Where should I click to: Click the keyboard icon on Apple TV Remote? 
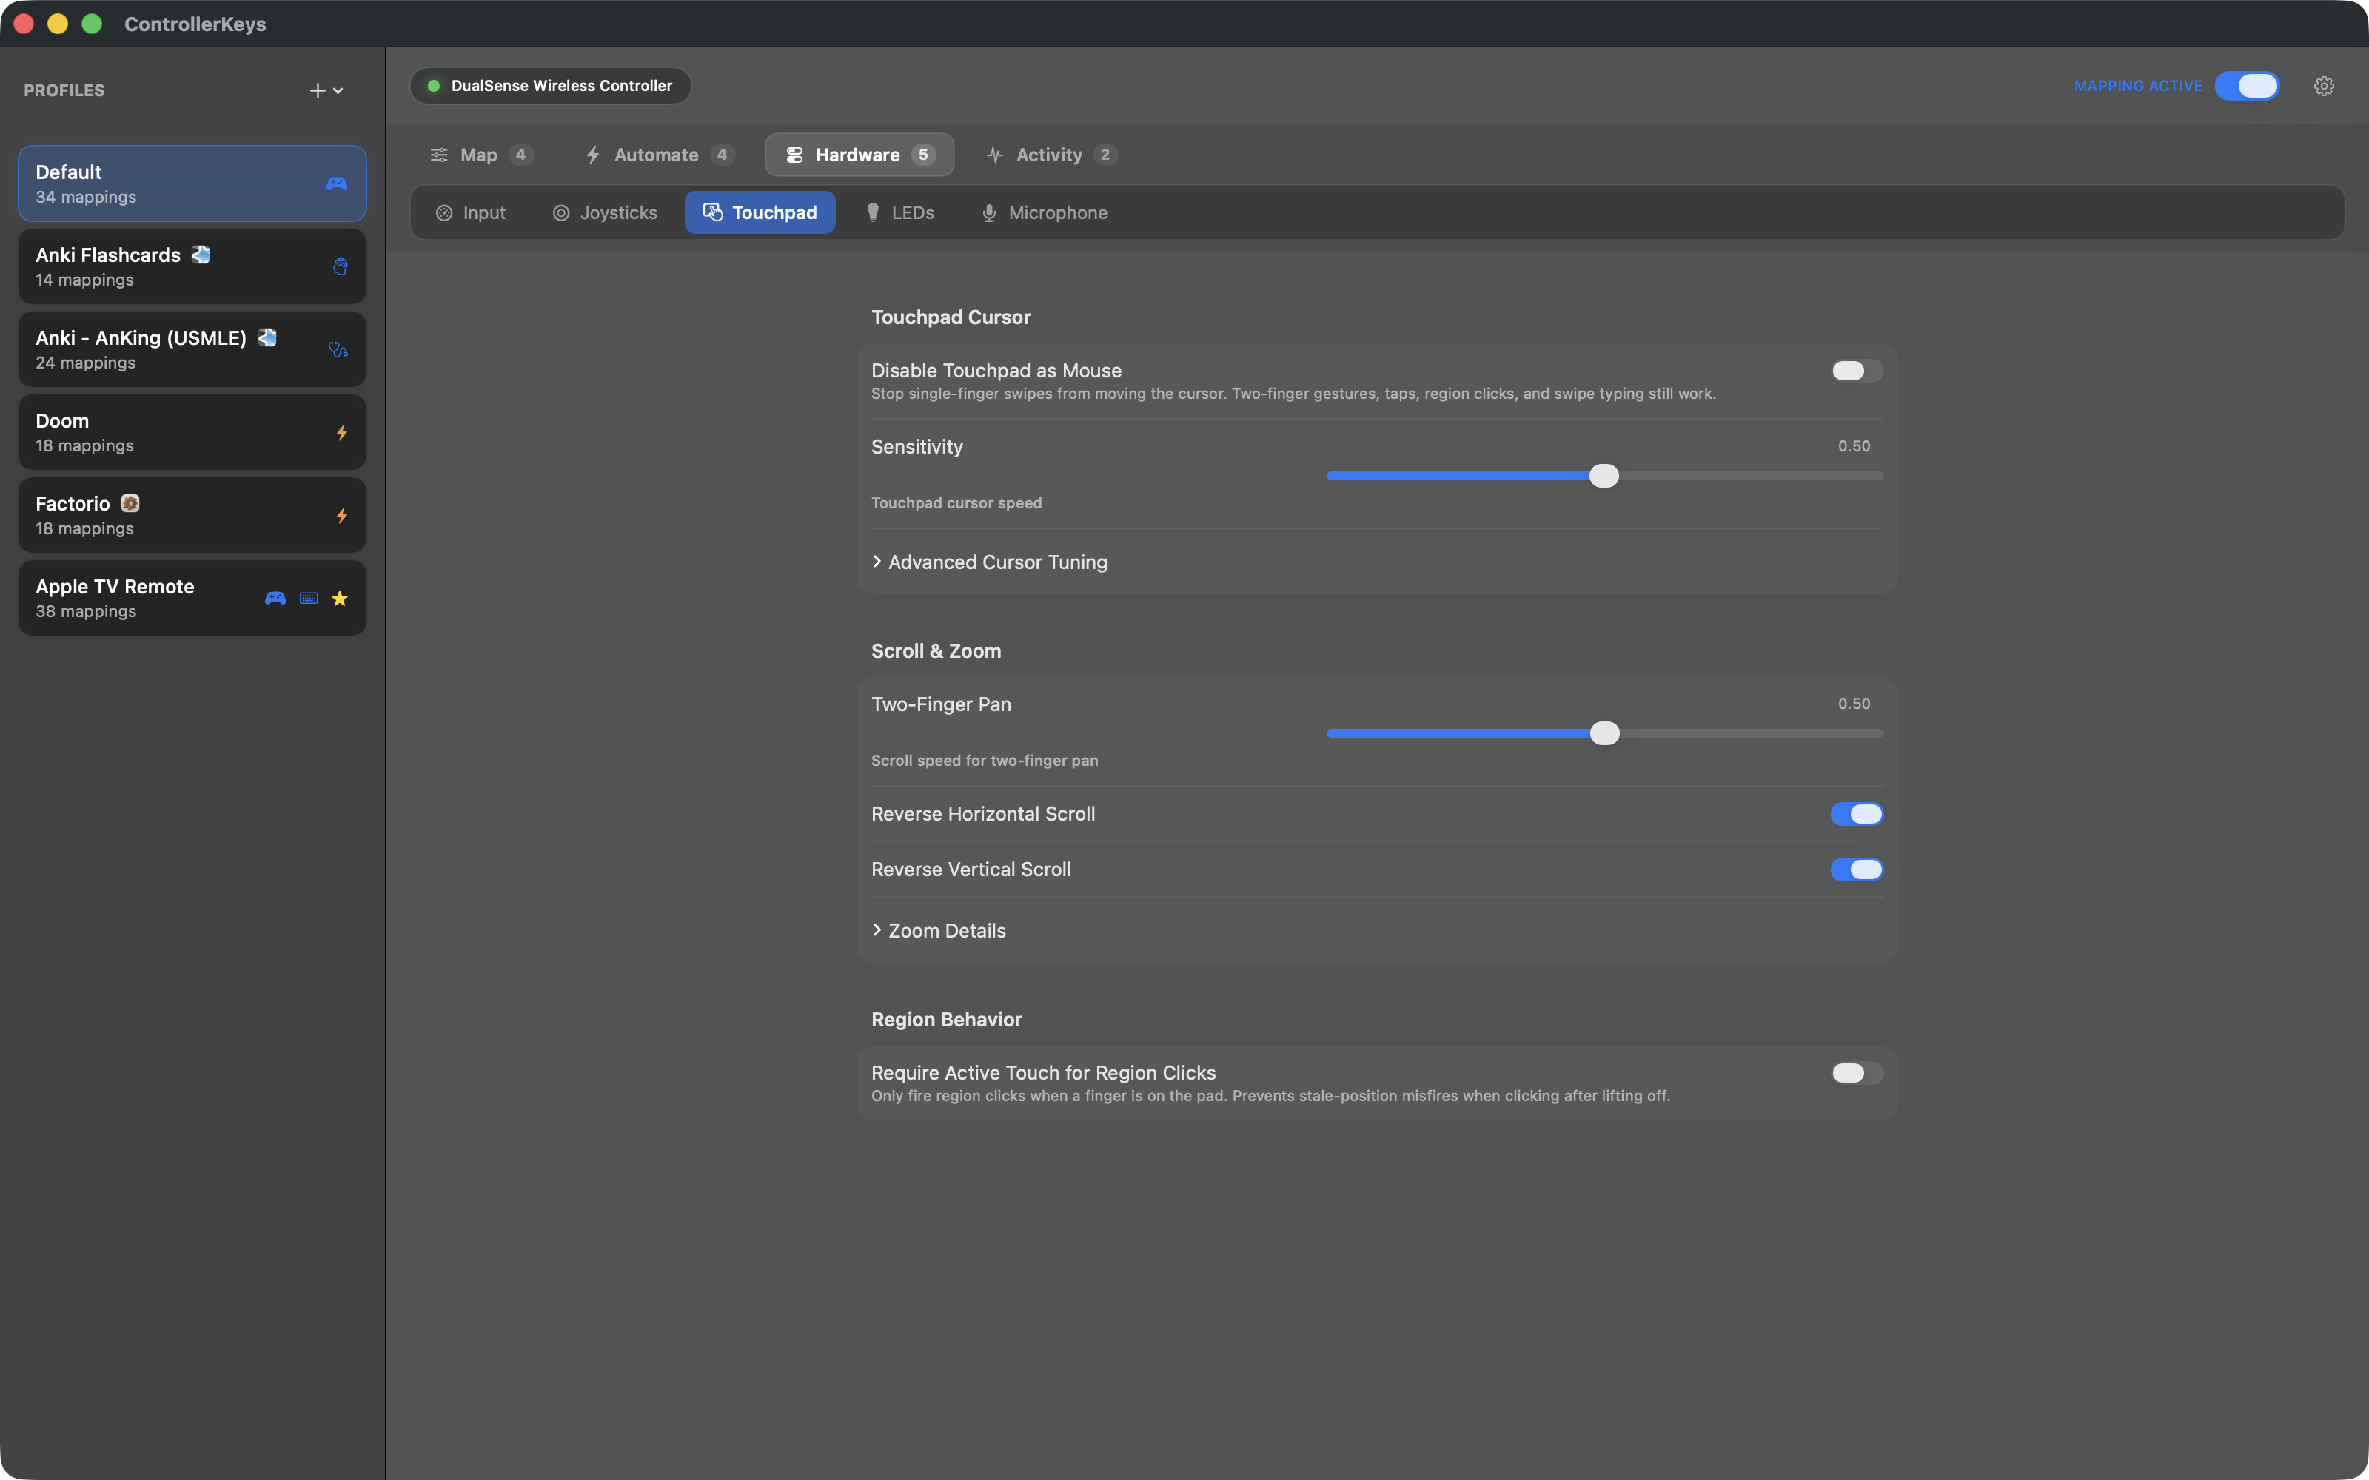[x=309, y=598]
